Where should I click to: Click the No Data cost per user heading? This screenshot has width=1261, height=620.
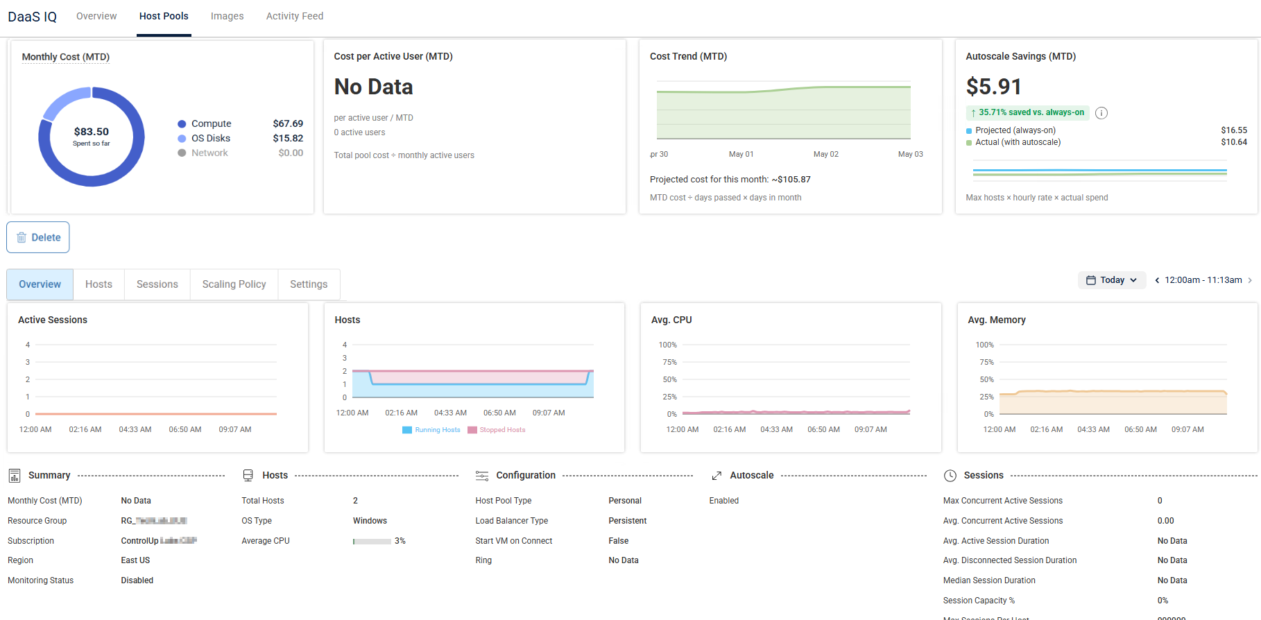(374, 87)
